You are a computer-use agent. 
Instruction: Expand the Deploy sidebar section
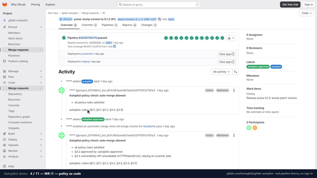[22, 139]
